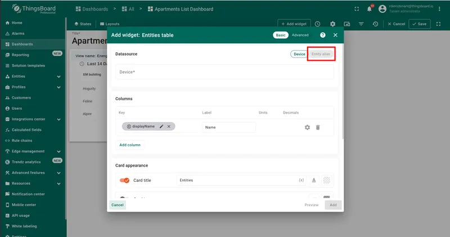The width and height of the screenshot is (450, 237).
Task: Open card title font settings icon
Action: [314, 180]
